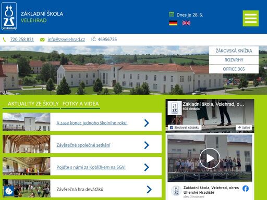
Task: Open Rozvrhy link
Action: coord(234,60)
